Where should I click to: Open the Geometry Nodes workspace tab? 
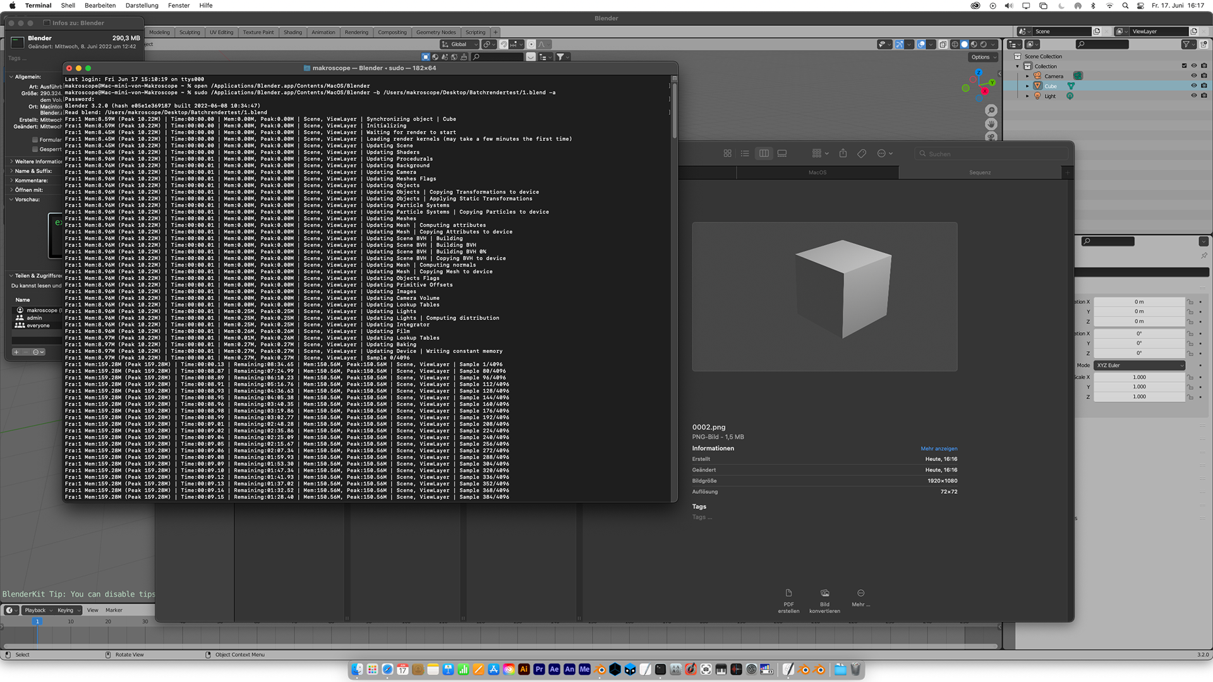click(435, 32)
